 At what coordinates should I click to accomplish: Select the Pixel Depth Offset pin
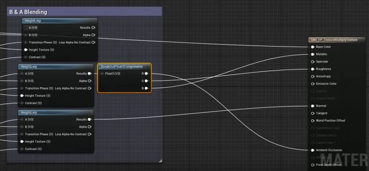pos(313,165)
